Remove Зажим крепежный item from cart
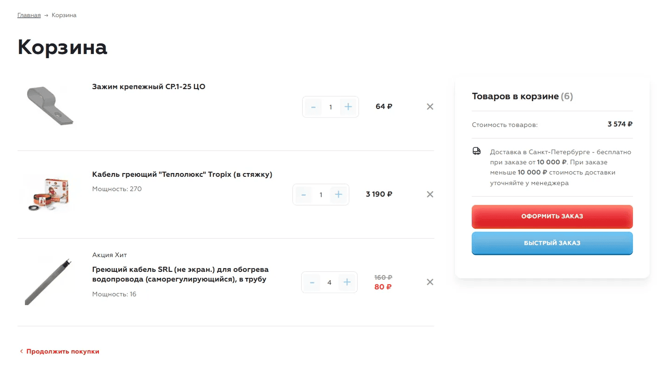This screenshot has height=366, width=669. click(430, 107)
